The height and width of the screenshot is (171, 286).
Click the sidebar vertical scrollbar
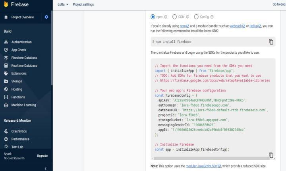[52, 48]
